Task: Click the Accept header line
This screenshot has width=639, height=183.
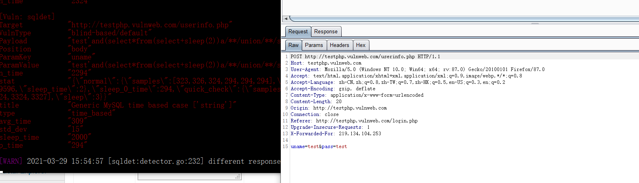Action: click(x=406, y=76)
